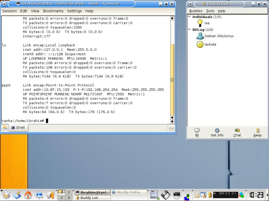Launch terminal monitor icon in panel
Image resolution: width=269 pixels, height=201 pixels.
(177, 195)
